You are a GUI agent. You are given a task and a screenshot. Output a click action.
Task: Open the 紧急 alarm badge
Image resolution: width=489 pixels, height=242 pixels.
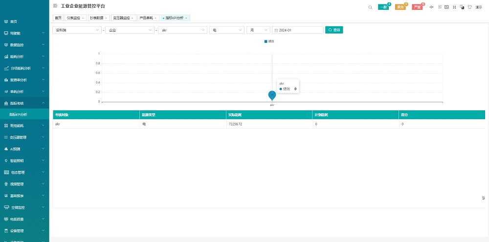click(400, 7)
